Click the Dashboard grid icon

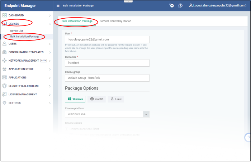tap(4, 15)
